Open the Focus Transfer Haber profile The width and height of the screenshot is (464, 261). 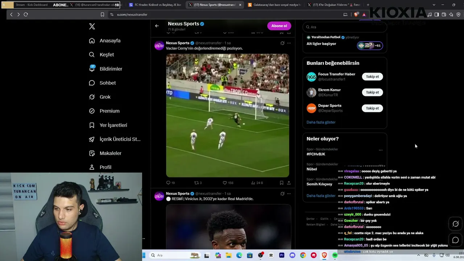point(337,74)
